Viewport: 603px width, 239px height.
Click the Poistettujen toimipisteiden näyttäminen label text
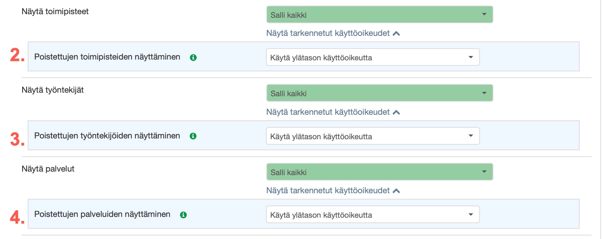click(x=107, y=57)
